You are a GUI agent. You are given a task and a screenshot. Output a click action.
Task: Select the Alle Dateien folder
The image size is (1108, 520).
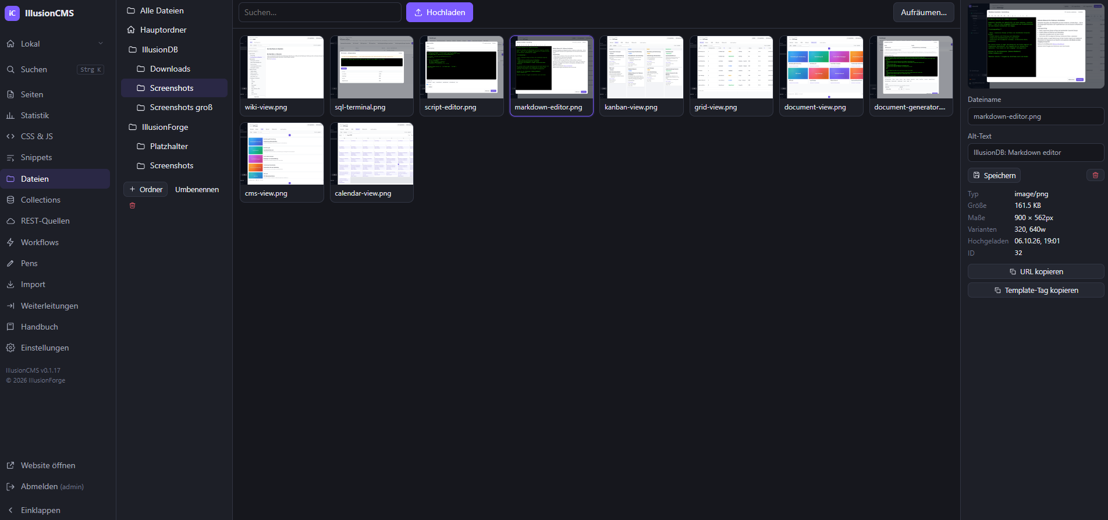pos(174,10)
